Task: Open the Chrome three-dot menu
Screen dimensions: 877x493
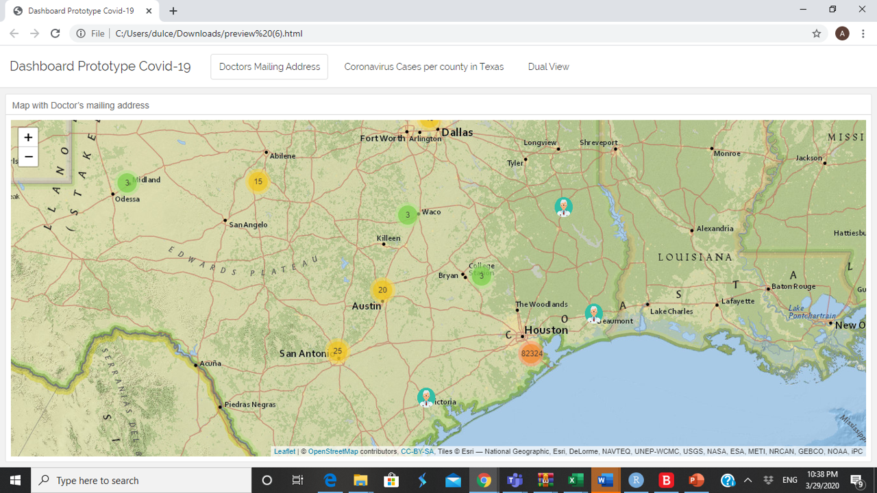Action: coord(863,34)
